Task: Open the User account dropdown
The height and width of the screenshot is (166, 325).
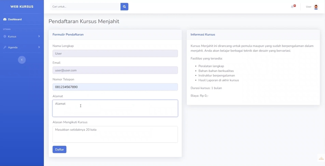Action: tap(308, 7)
